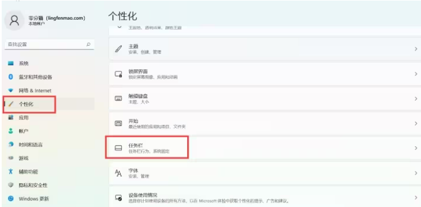Click the search magnifier icon
The height and width of the screenshot is (207, 421).
(x=88, y=44)
